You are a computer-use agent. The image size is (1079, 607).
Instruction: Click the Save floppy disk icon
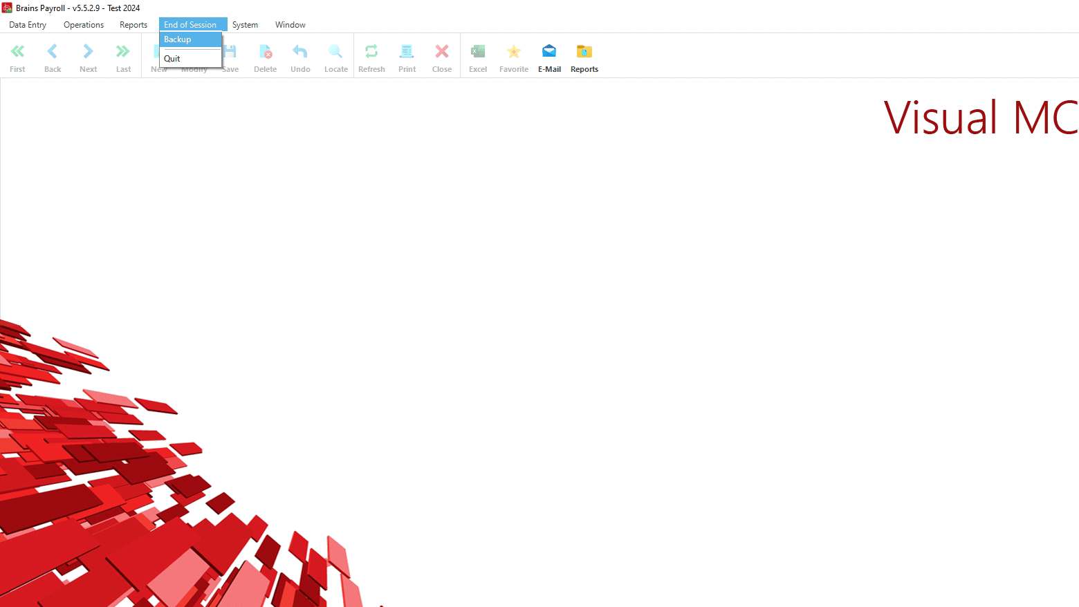click(x=231, y=51)
